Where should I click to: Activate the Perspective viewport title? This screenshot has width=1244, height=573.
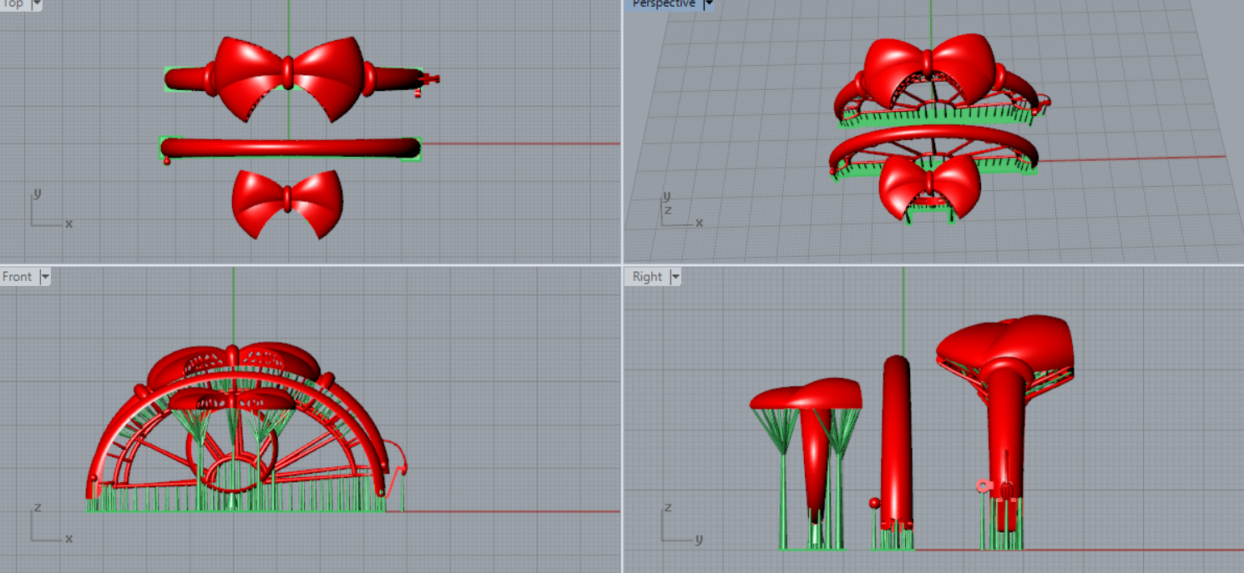point(663,4)
